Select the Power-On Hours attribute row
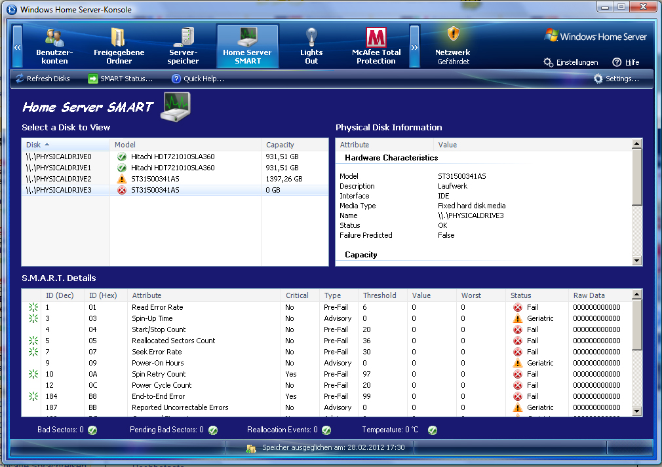The image size is (662, 467). tap(326, 363)
